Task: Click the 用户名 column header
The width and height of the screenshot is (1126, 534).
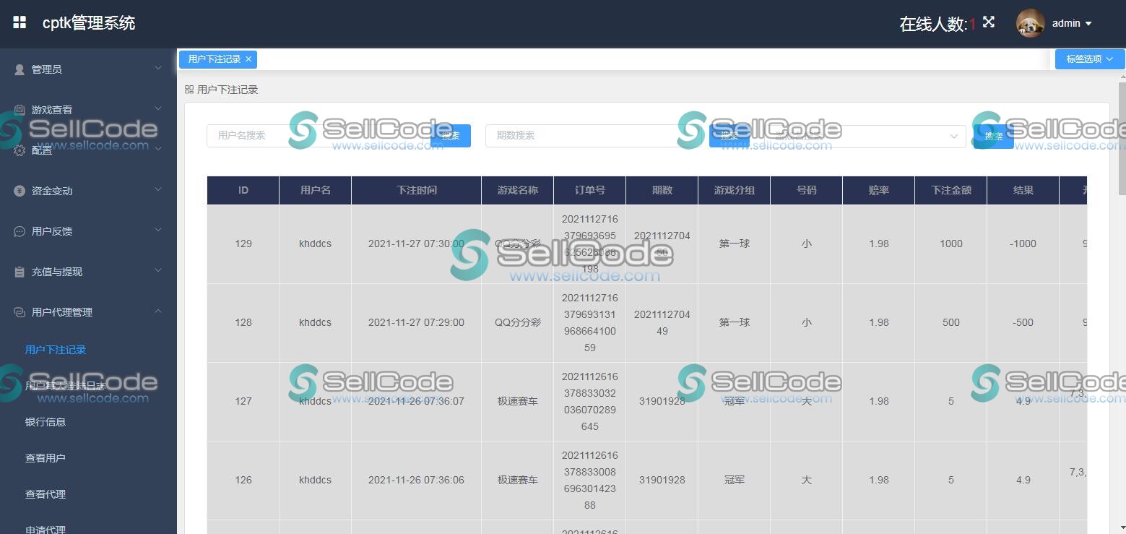Action: click(316, 190)
